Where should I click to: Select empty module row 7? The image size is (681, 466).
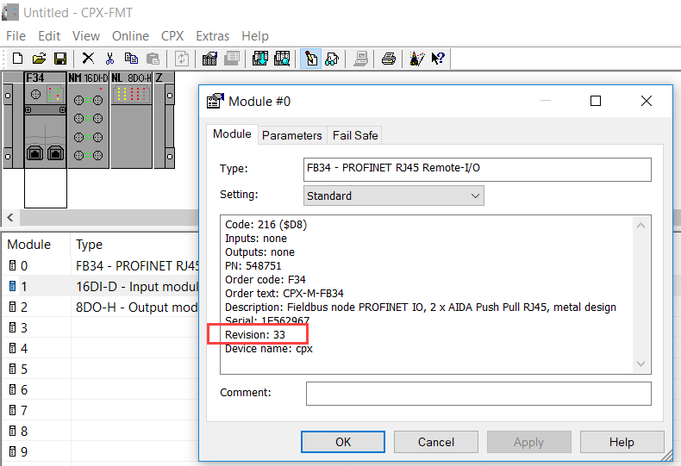pyautogui.click(x=100, y=411)
